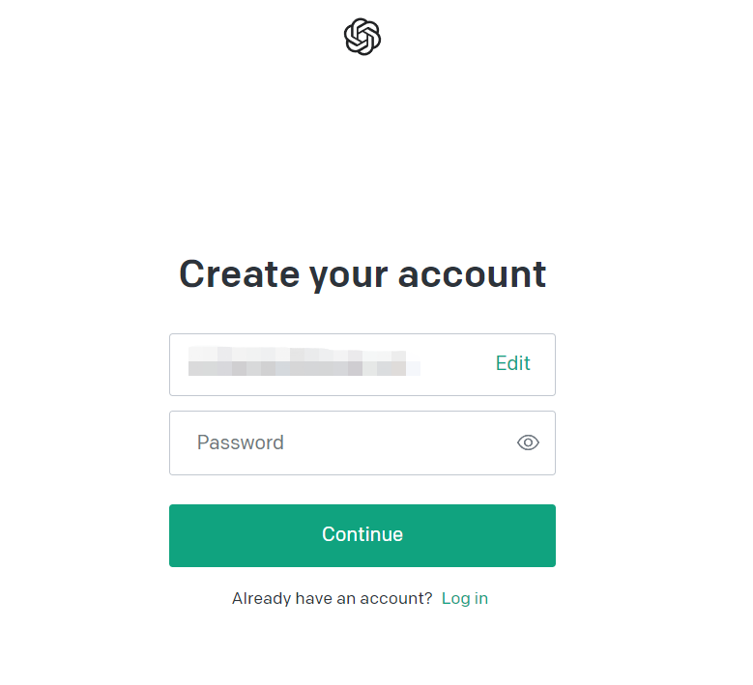Click inside the email address box

(x=362, y=364)
